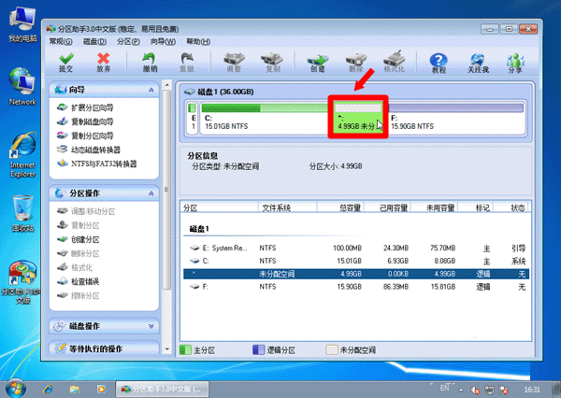Expand the 磁盘操作 panel

(151, 327)
